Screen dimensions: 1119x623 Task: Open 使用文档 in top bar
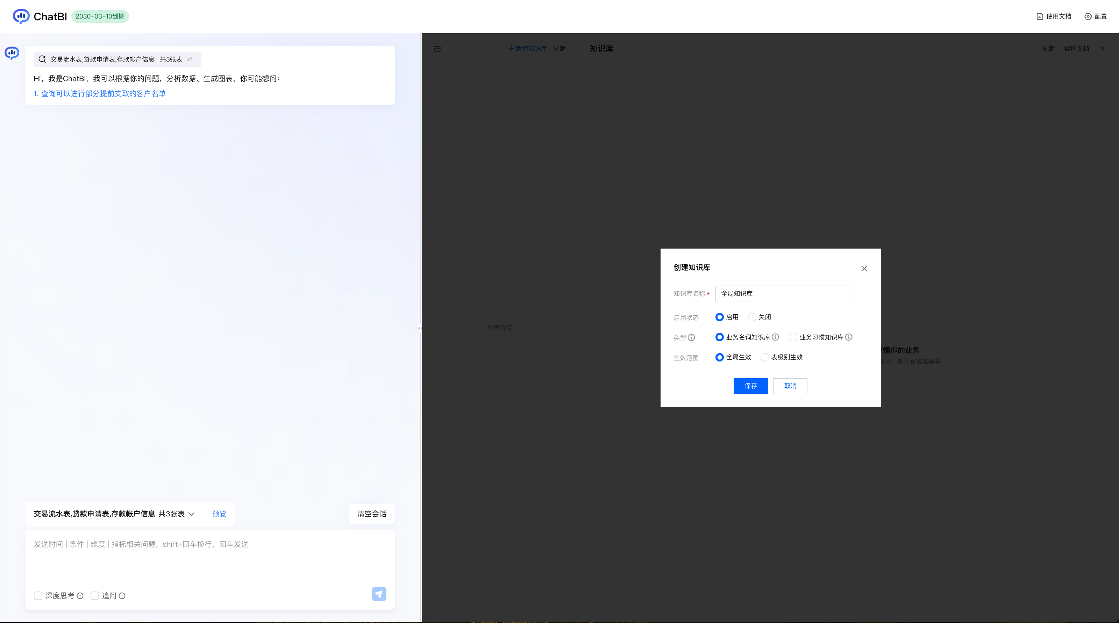pyautogui.click(x=1054, y=16)
